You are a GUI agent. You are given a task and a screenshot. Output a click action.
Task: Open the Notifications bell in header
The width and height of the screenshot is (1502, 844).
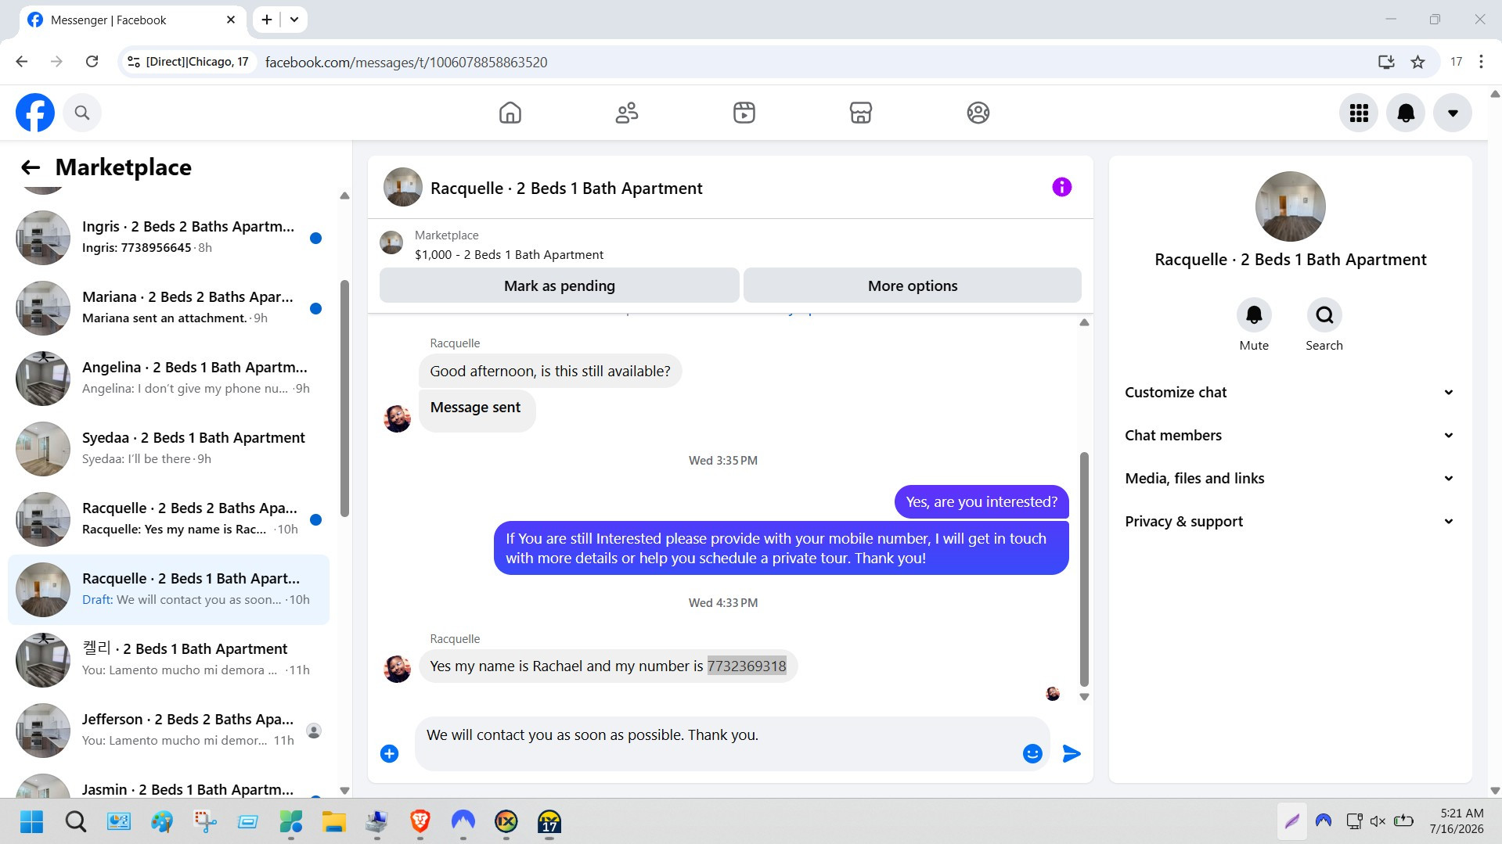(x=1406, y=113)
